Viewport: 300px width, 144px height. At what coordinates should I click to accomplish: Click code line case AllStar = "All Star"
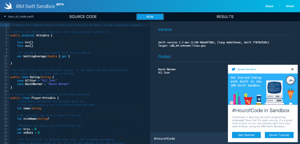[37, 80]
